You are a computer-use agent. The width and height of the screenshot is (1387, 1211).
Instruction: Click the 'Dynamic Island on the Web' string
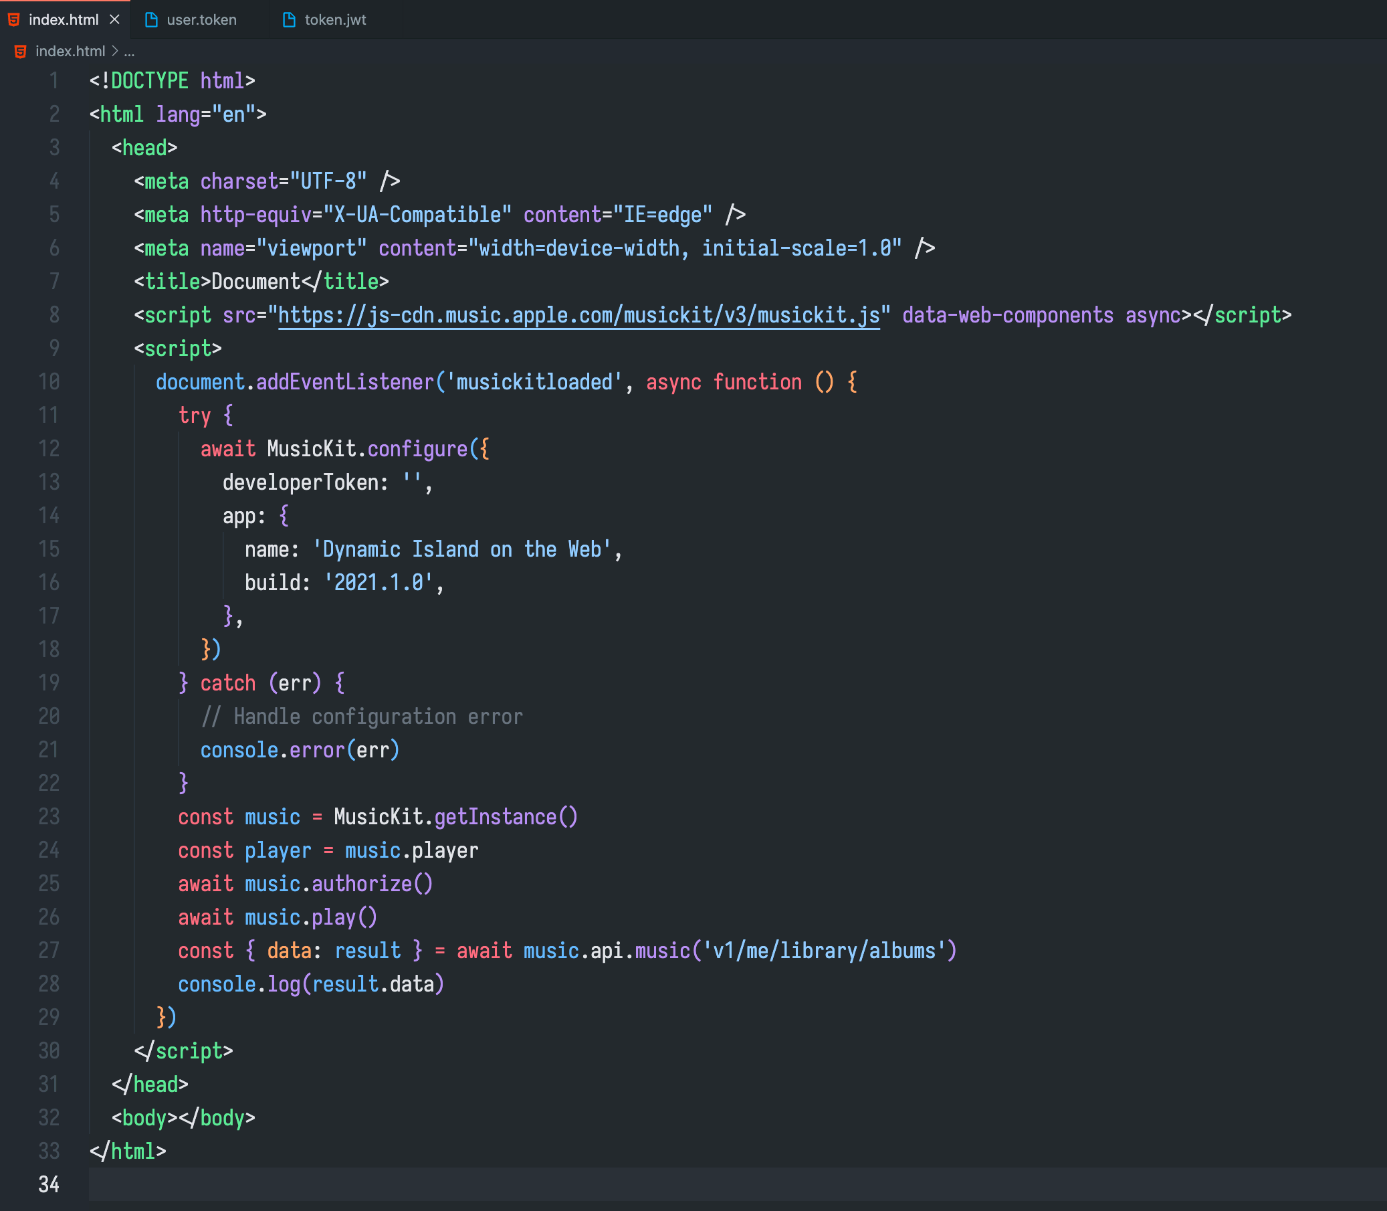[461, 549]
